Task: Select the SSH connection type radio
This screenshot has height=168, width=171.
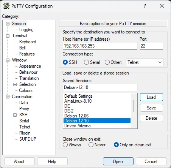Action: click(x=65, y=62)
